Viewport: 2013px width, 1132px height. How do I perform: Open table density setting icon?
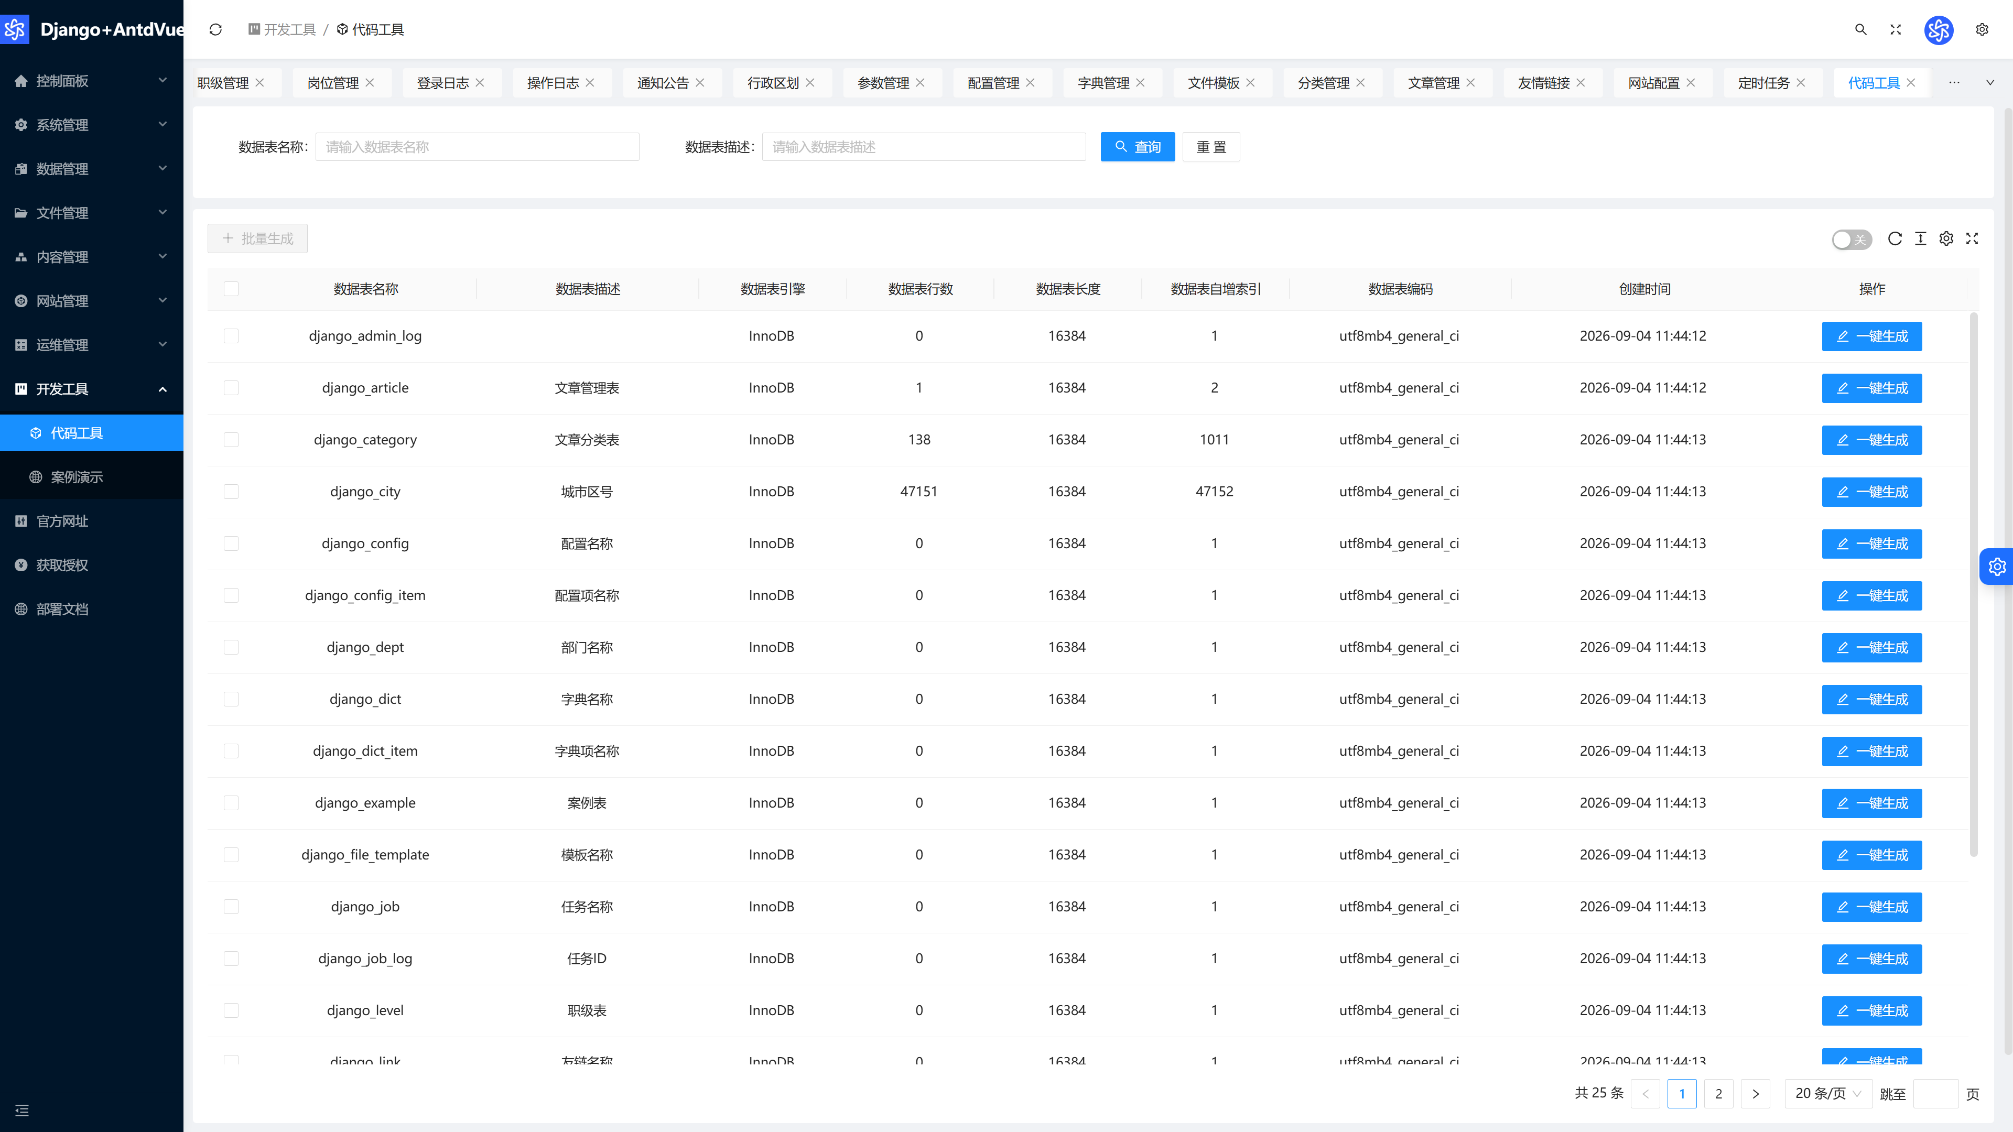[x=1921, y=238]
